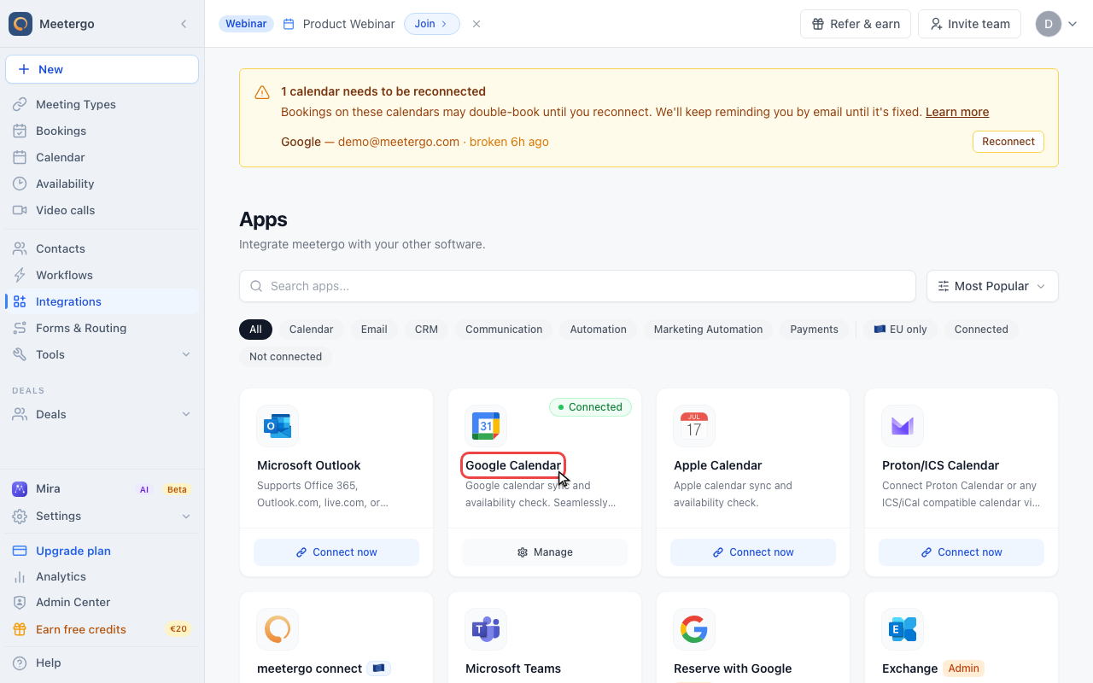Image resolution: width=1093 pixels, height=683 pixels.
Task: Click the Meeting Types link icon
Action: click(x=20, y=104)
